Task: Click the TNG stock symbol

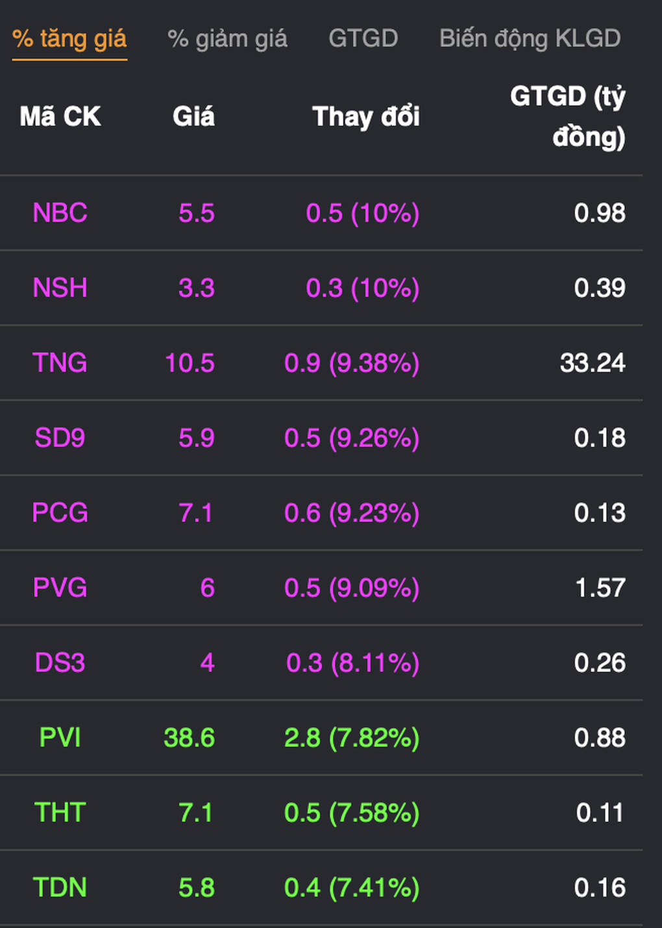Action: [x=60, y=363]
